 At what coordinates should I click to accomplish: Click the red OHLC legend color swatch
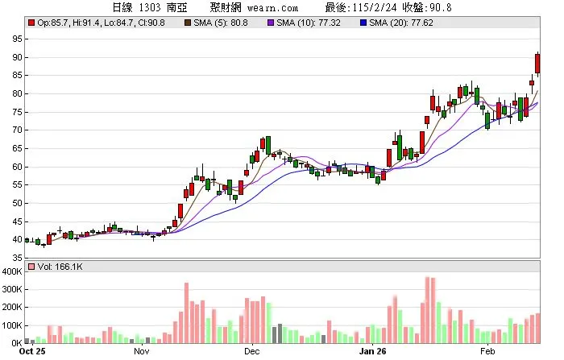31,23
